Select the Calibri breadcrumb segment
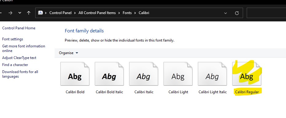This screenshot has width=286, height=118. click(x=144, y=13)
